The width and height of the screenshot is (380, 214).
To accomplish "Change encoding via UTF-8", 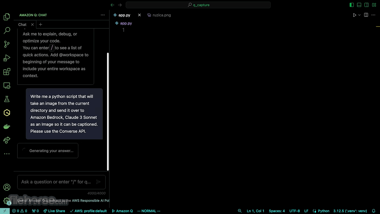I will tap(294, 211).
